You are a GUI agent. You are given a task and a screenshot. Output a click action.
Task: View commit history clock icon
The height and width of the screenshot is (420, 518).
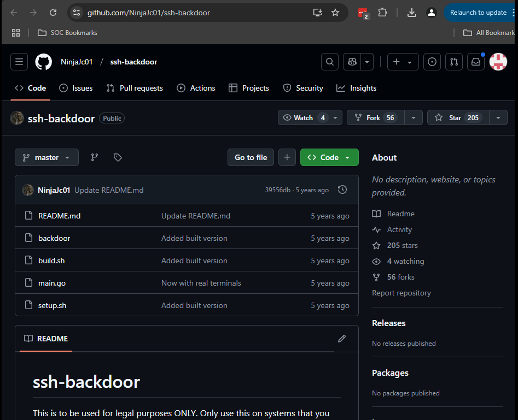(x=342, y=190)
